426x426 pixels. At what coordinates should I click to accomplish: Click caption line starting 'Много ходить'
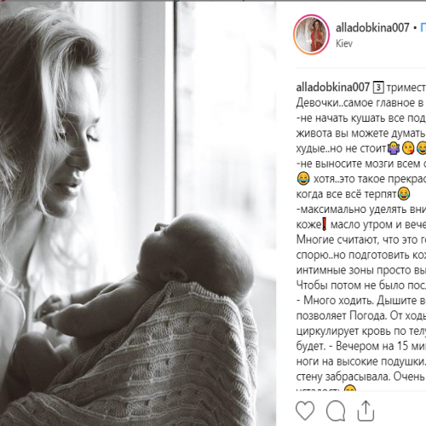point(361,301)
